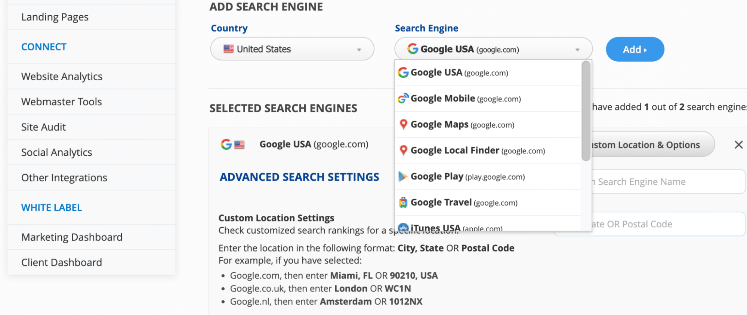Open Custom Location & Options button
747x315 pixels.
click(653, 144)
